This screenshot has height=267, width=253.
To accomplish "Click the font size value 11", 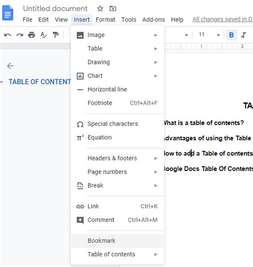I will [202, 35].
